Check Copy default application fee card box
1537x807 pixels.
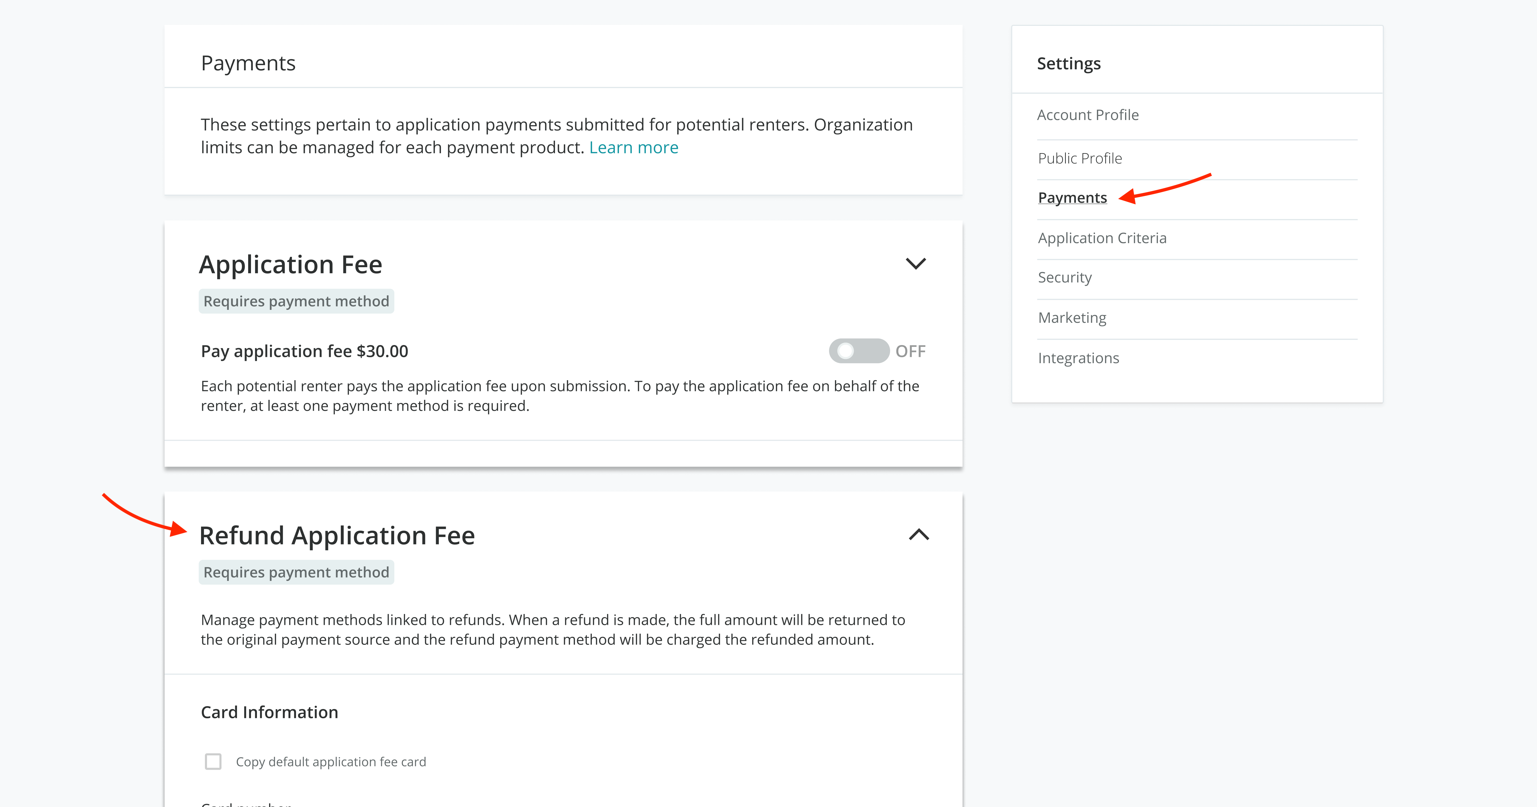pos(213,762)
